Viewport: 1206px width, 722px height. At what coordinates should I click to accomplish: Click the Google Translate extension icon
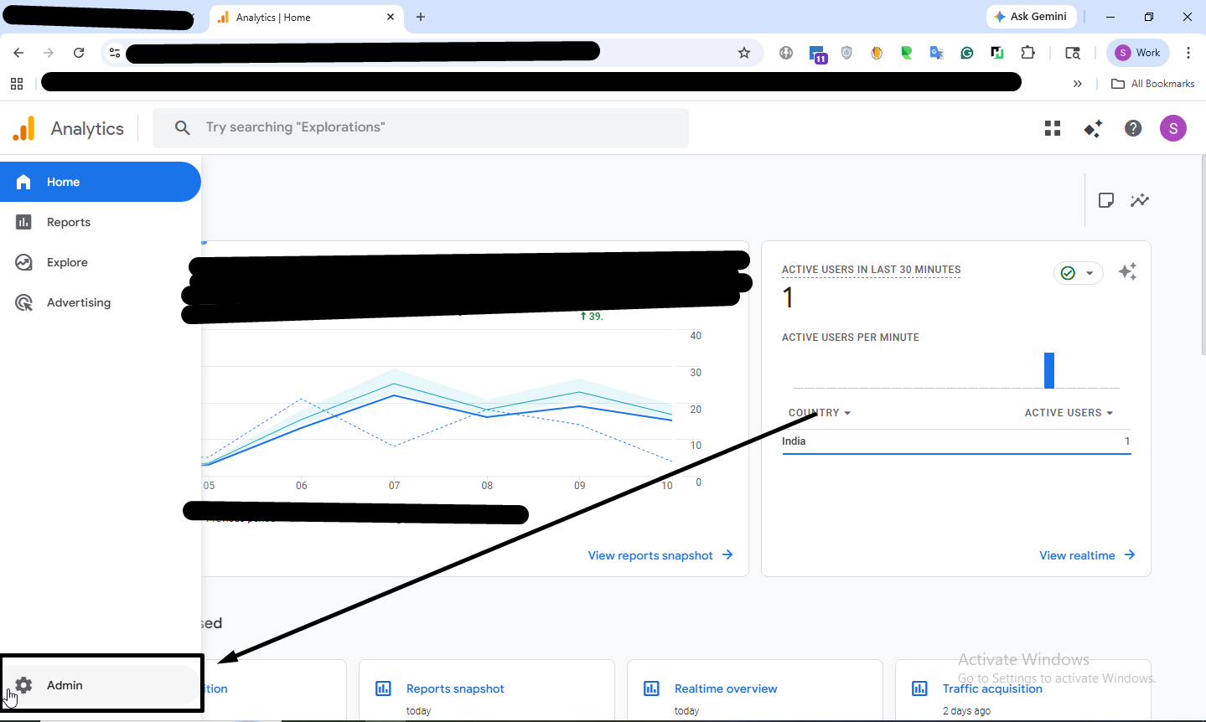(937, 53)
